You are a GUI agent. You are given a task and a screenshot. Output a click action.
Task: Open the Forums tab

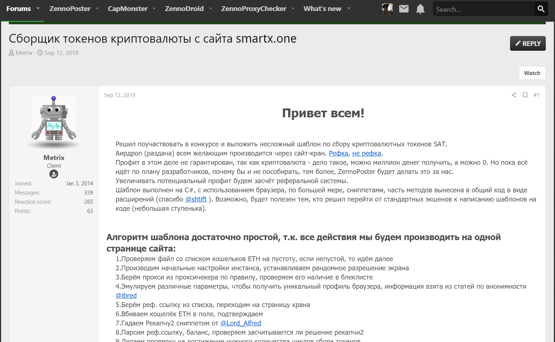18,8
